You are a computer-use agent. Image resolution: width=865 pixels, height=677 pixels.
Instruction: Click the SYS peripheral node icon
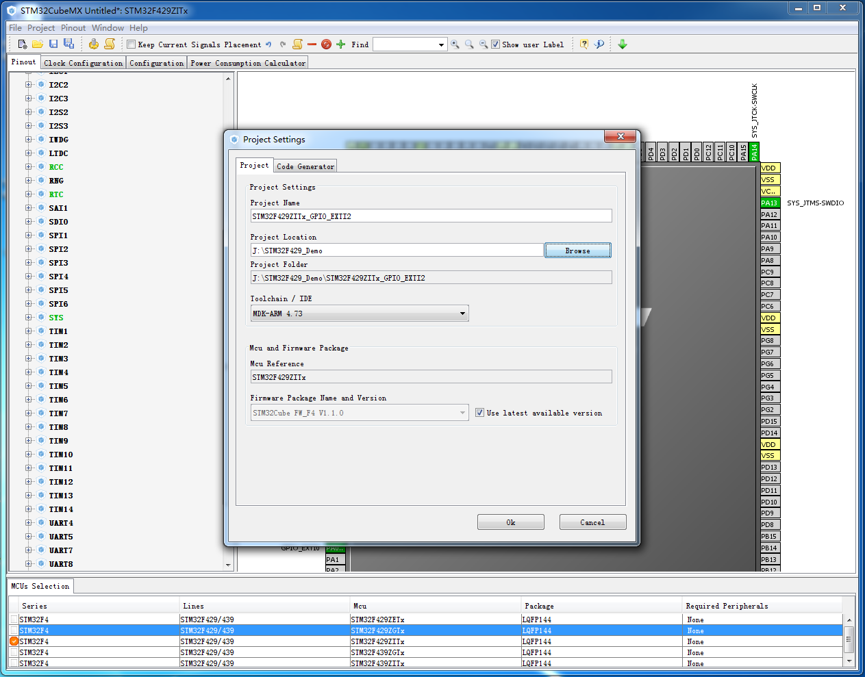(x=41, y=317)
